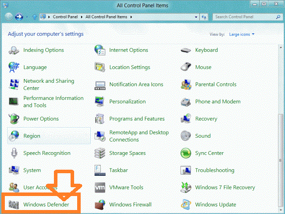Click the vertical scrollbar thumb

[281, 160]
